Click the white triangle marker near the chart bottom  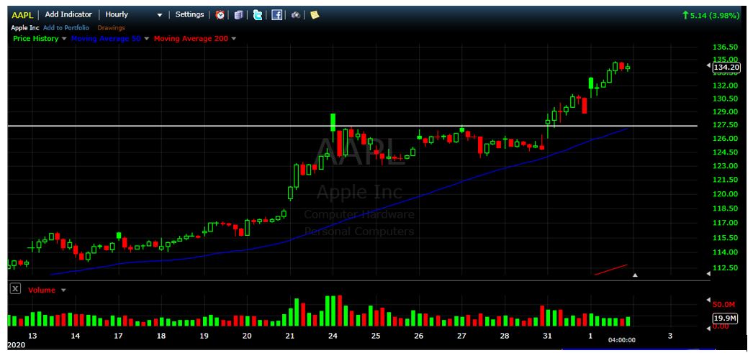click(635, 275)
